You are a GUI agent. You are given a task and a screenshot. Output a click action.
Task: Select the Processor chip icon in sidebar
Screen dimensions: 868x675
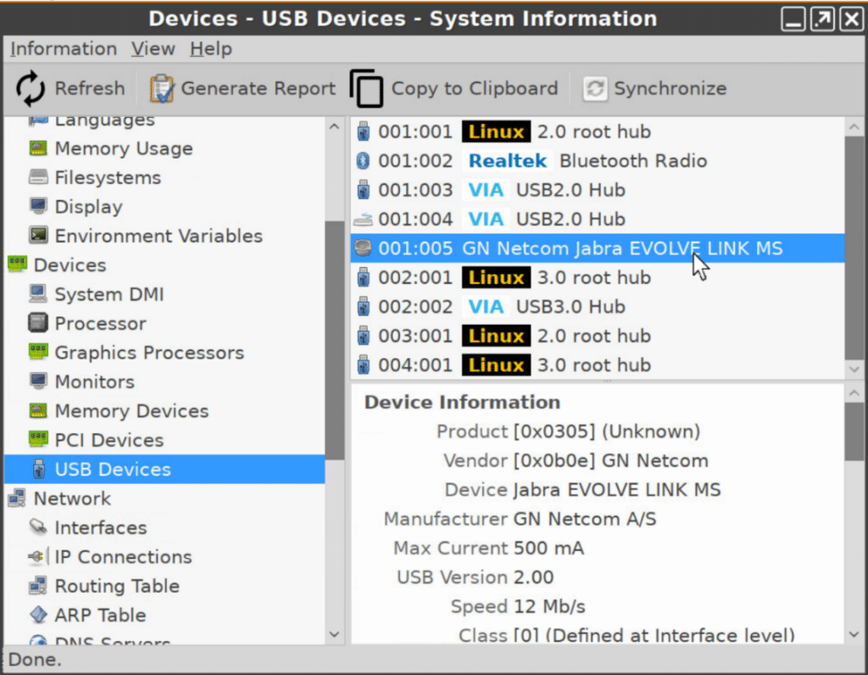(x=38, y=323)
